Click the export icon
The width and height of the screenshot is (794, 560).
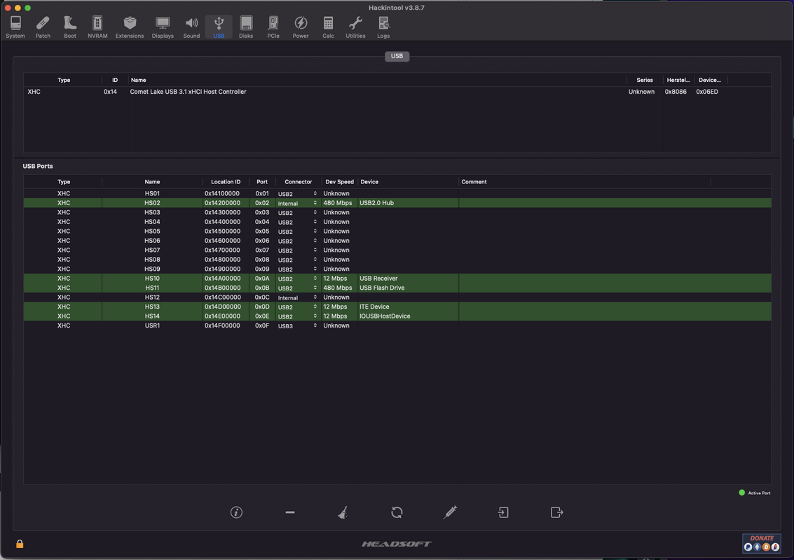pyautogui.click(x=557, y=512)
